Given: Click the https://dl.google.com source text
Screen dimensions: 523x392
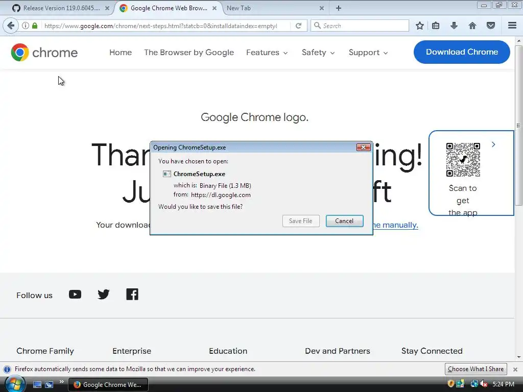Looking at the screenshot, I should click(221, 195).
